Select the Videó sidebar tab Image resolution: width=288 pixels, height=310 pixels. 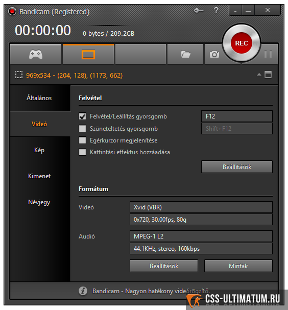point(39,124)
